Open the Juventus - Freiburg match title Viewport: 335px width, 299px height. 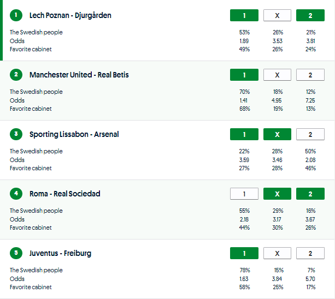tap(60, 253)
